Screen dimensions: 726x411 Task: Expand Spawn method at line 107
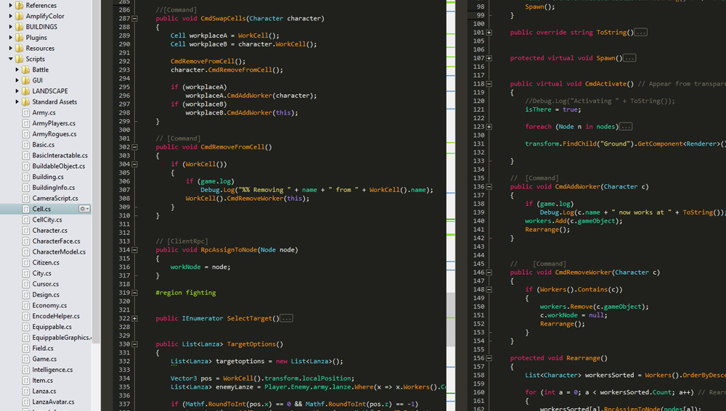coord(489,58)
